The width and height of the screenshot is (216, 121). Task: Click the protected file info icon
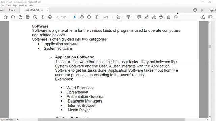pos(20,17)
